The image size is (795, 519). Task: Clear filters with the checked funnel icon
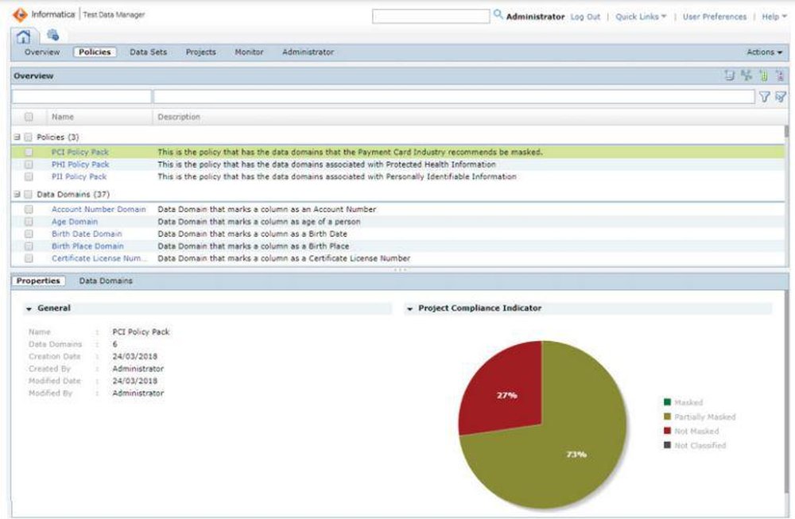click(781, 96)
